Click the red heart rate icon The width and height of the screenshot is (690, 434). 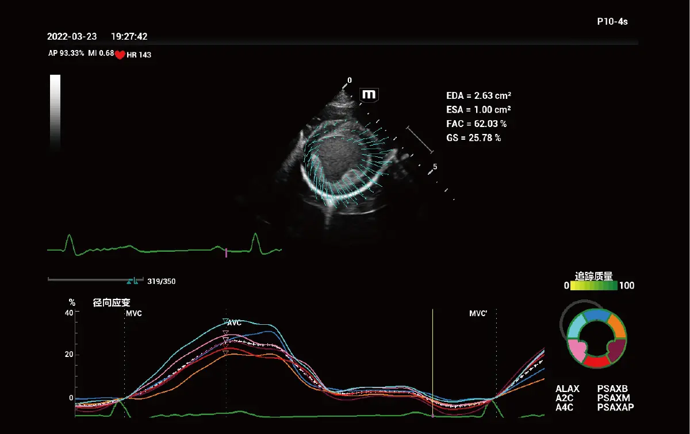click(x=120, y=55)
